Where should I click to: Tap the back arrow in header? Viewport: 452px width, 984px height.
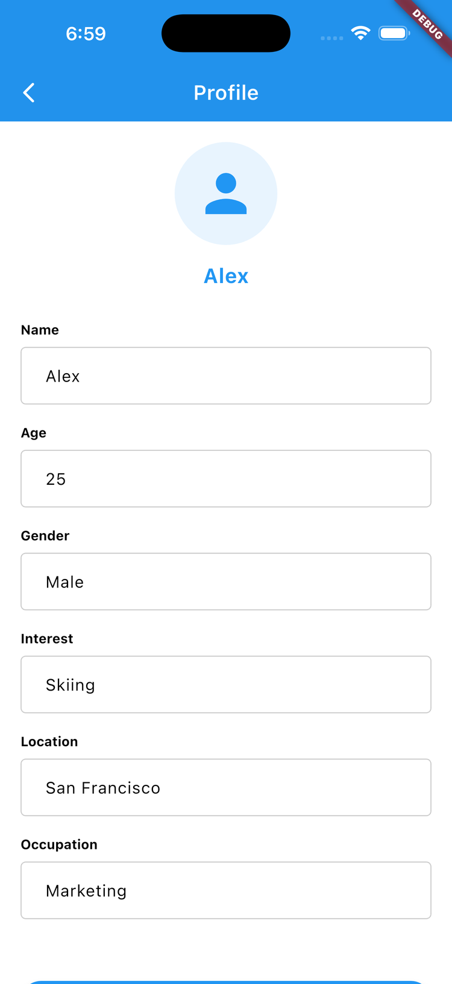(28, 93)
